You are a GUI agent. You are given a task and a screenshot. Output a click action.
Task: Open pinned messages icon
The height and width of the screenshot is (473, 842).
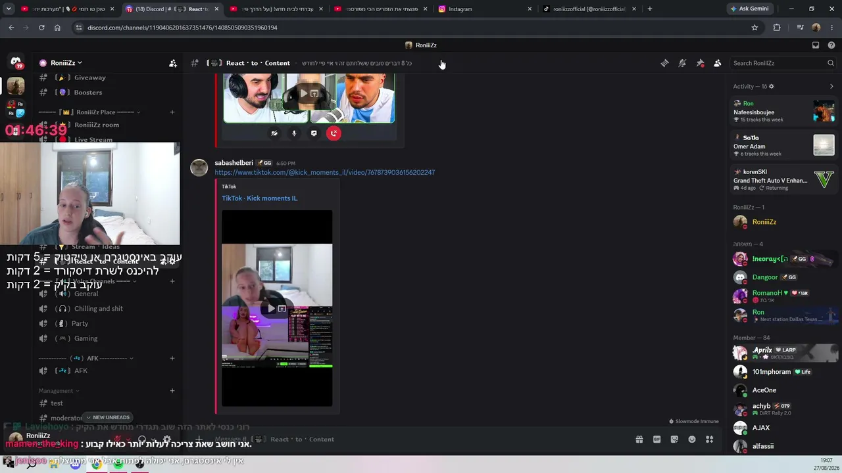pyautogui.click(x=700, y=63)
